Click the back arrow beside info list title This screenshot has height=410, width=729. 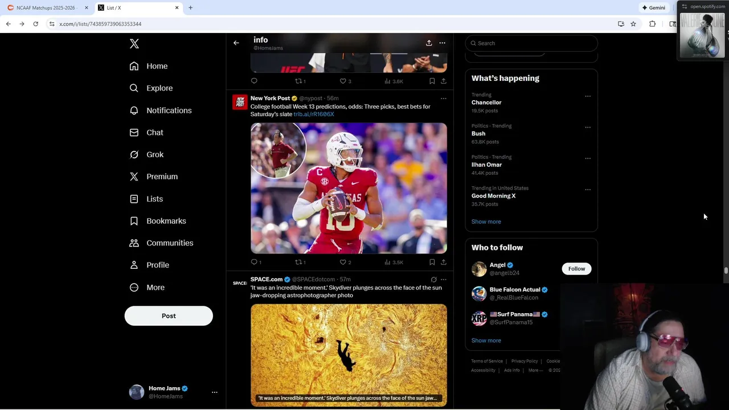click(x=236, y=43)
